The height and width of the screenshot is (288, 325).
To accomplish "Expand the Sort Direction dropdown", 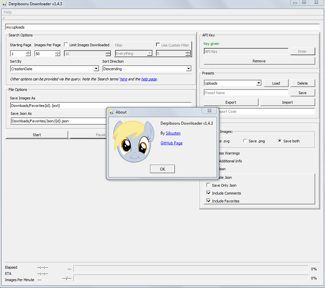I will pos(188,69).
